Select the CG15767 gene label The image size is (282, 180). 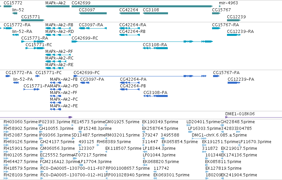221,10
